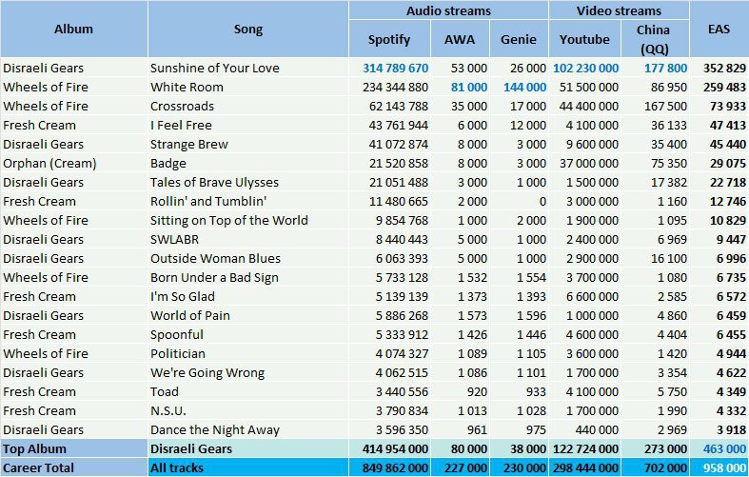Screen dimensions: 749x477
Task: Select the Video streams header cell
Action: [x=619, y=10]
